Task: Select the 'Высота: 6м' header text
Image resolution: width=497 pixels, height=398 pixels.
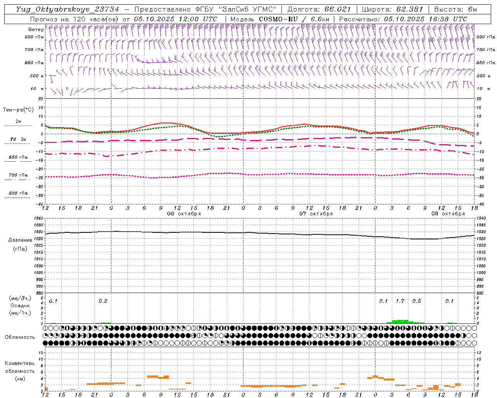Action: point(455,9)
